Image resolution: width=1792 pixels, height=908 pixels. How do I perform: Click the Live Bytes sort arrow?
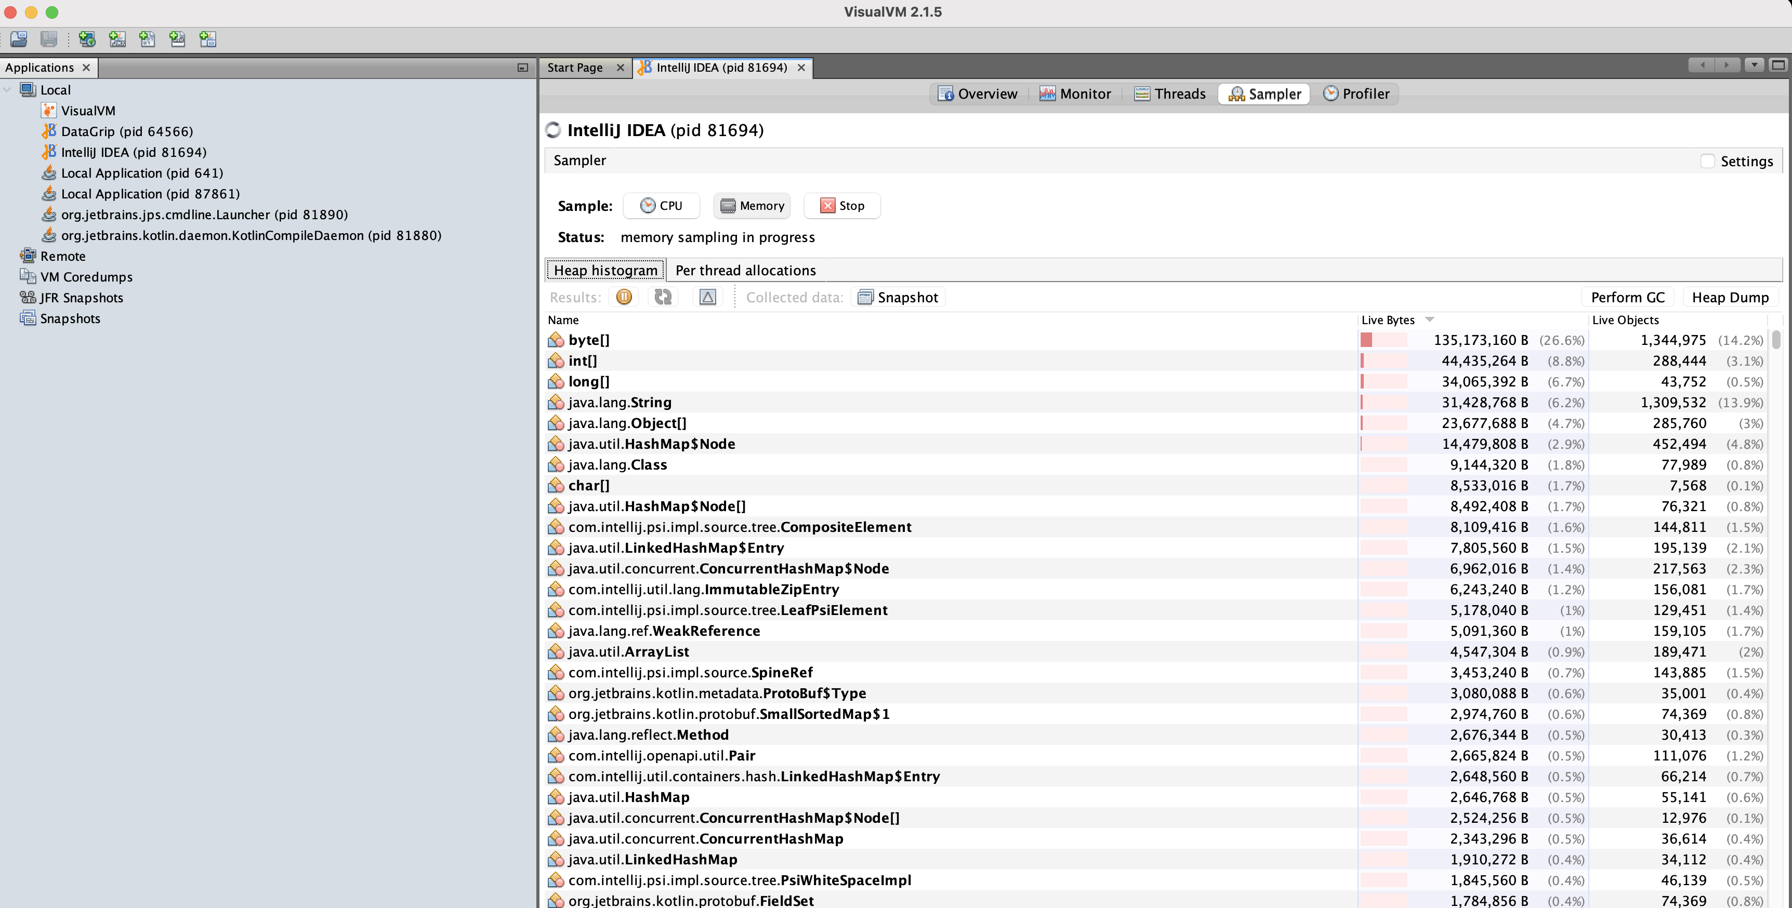[1430, 320]
